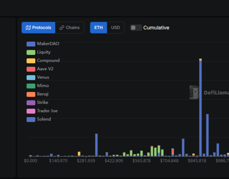Switch to the Chains tab
Screen dimensions: 229x179
click(70, 27)
